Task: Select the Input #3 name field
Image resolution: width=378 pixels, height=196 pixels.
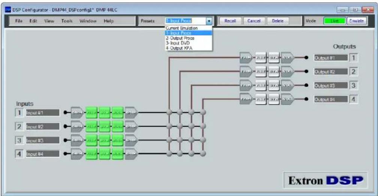Action: click(x=42, y=140)
